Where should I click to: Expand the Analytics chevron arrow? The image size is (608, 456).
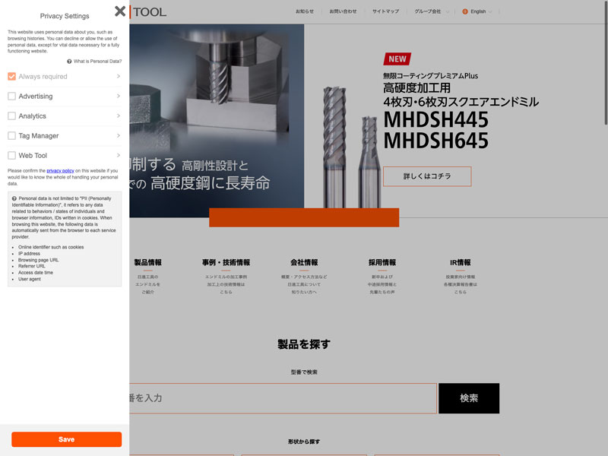pyautogui.click(x=119, y=116)
